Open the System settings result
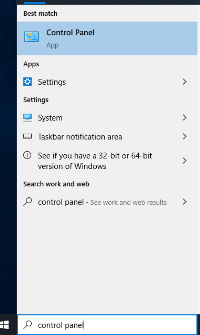200x335 pixels. [107, 118]
